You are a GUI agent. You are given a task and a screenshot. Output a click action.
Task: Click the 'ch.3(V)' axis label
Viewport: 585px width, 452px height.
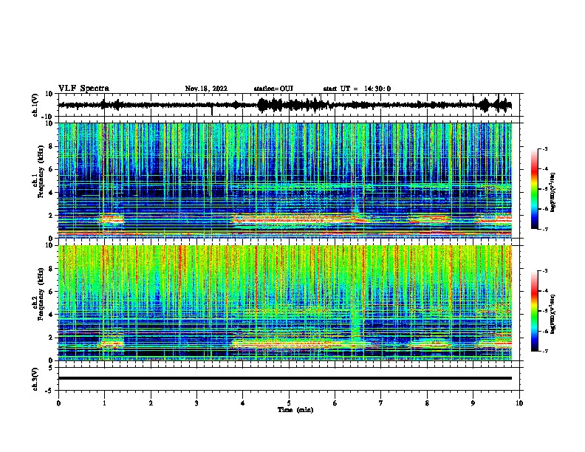click(x=35, y=379)
